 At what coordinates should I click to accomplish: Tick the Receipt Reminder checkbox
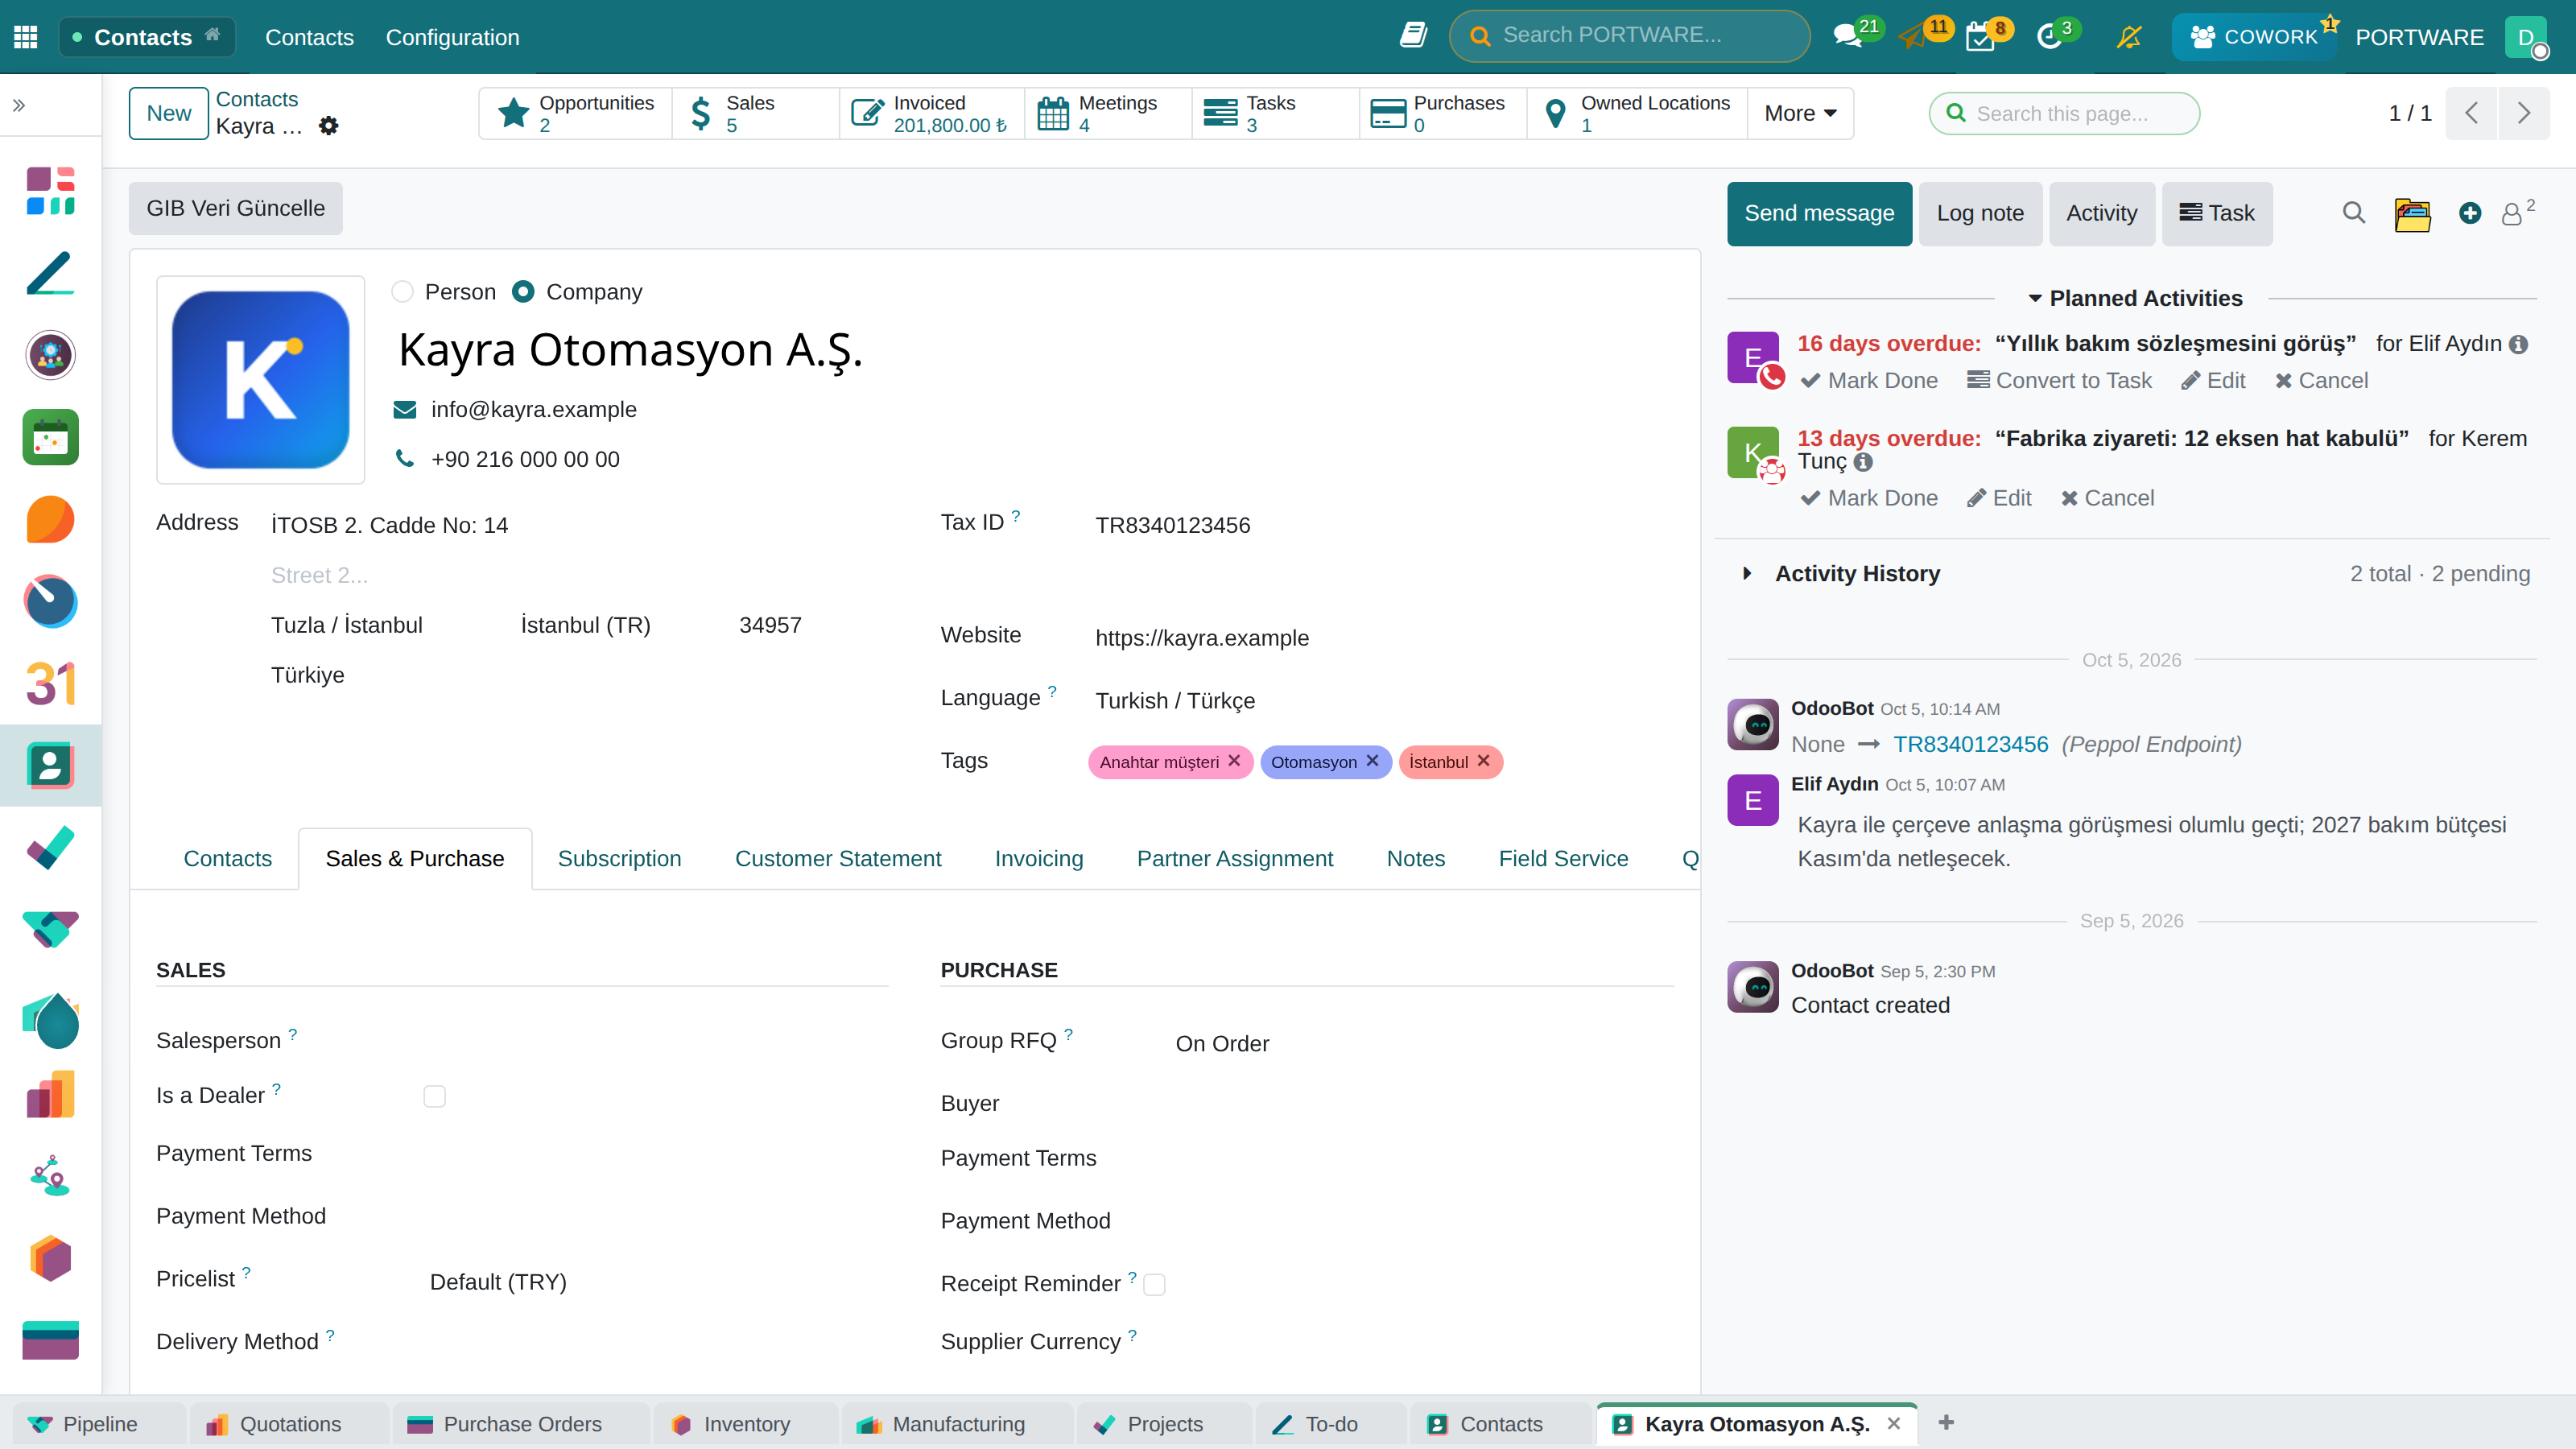click(1155, 1284)
